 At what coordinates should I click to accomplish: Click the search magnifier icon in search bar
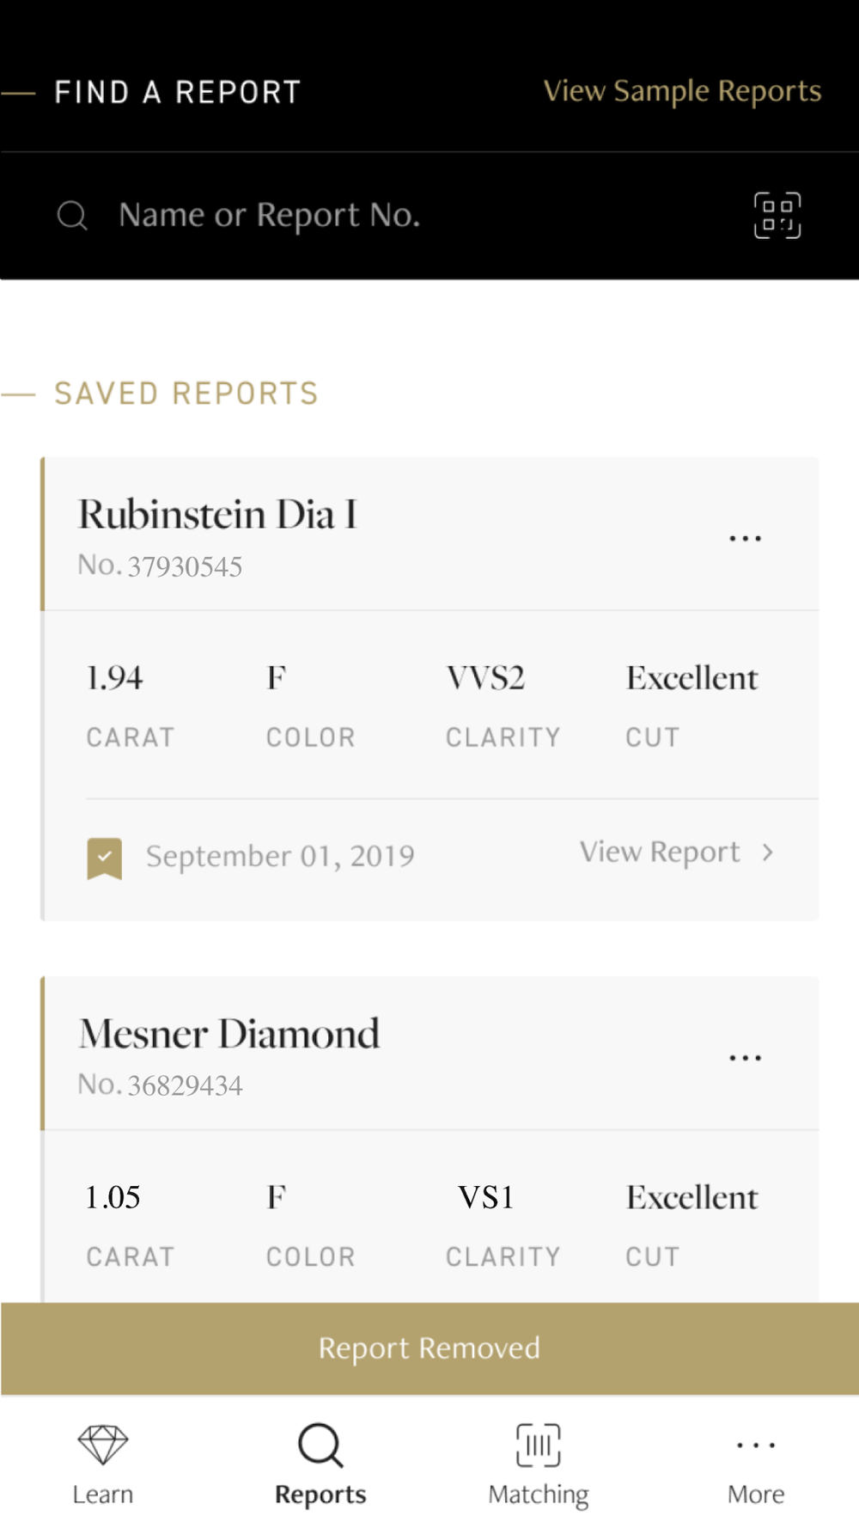(x=72, y=215)
